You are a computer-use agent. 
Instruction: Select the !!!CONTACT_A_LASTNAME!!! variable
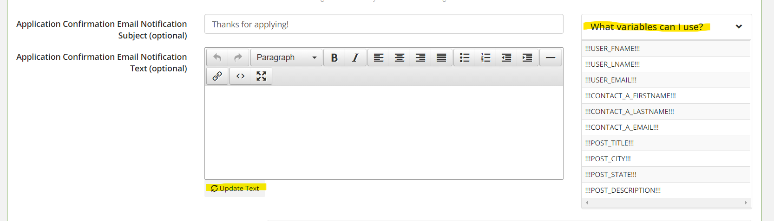click(x=666, y=112)
